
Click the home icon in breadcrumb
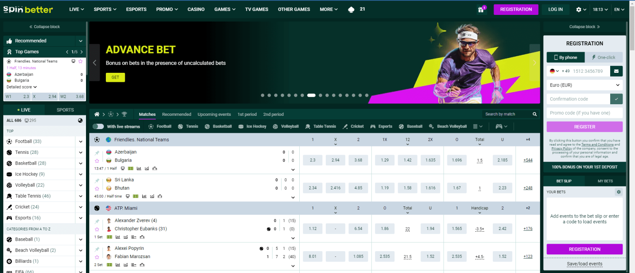(97, 114)
